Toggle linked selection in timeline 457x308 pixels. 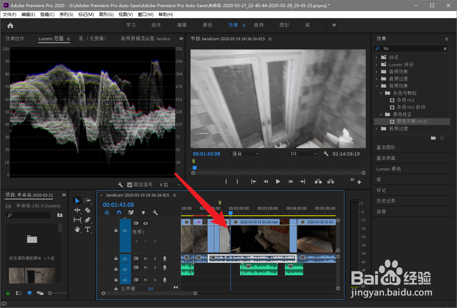pos(131,213)
